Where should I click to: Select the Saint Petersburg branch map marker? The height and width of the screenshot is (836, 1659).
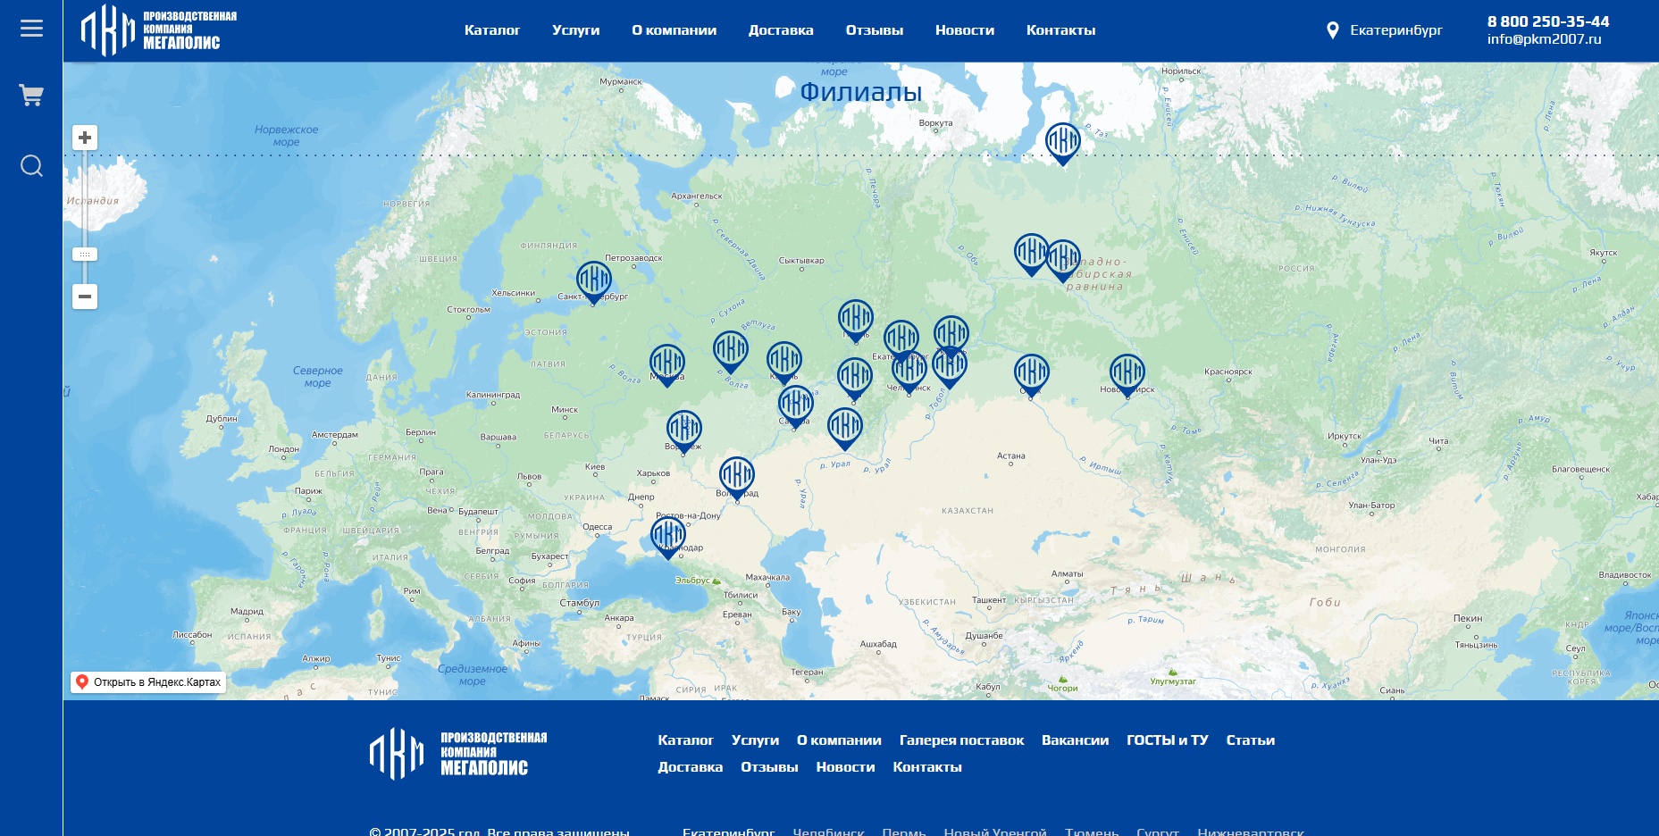594,283
